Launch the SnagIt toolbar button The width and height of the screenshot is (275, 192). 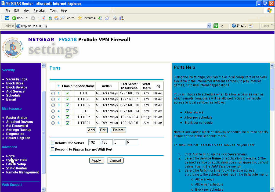(238, 26)
